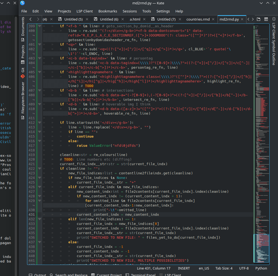Switch to the countries.rmd tab

(198, 19)
